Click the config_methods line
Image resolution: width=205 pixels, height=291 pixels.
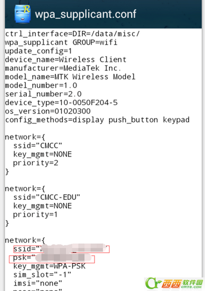(x=97, y=120)
